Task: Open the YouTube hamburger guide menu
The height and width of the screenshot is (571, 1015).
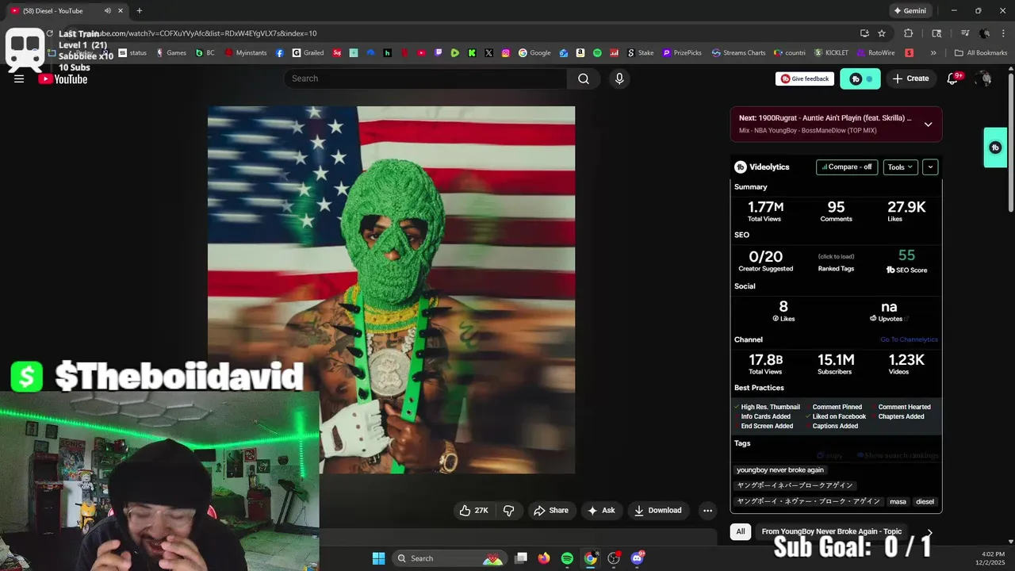Action: coord(19,79)
